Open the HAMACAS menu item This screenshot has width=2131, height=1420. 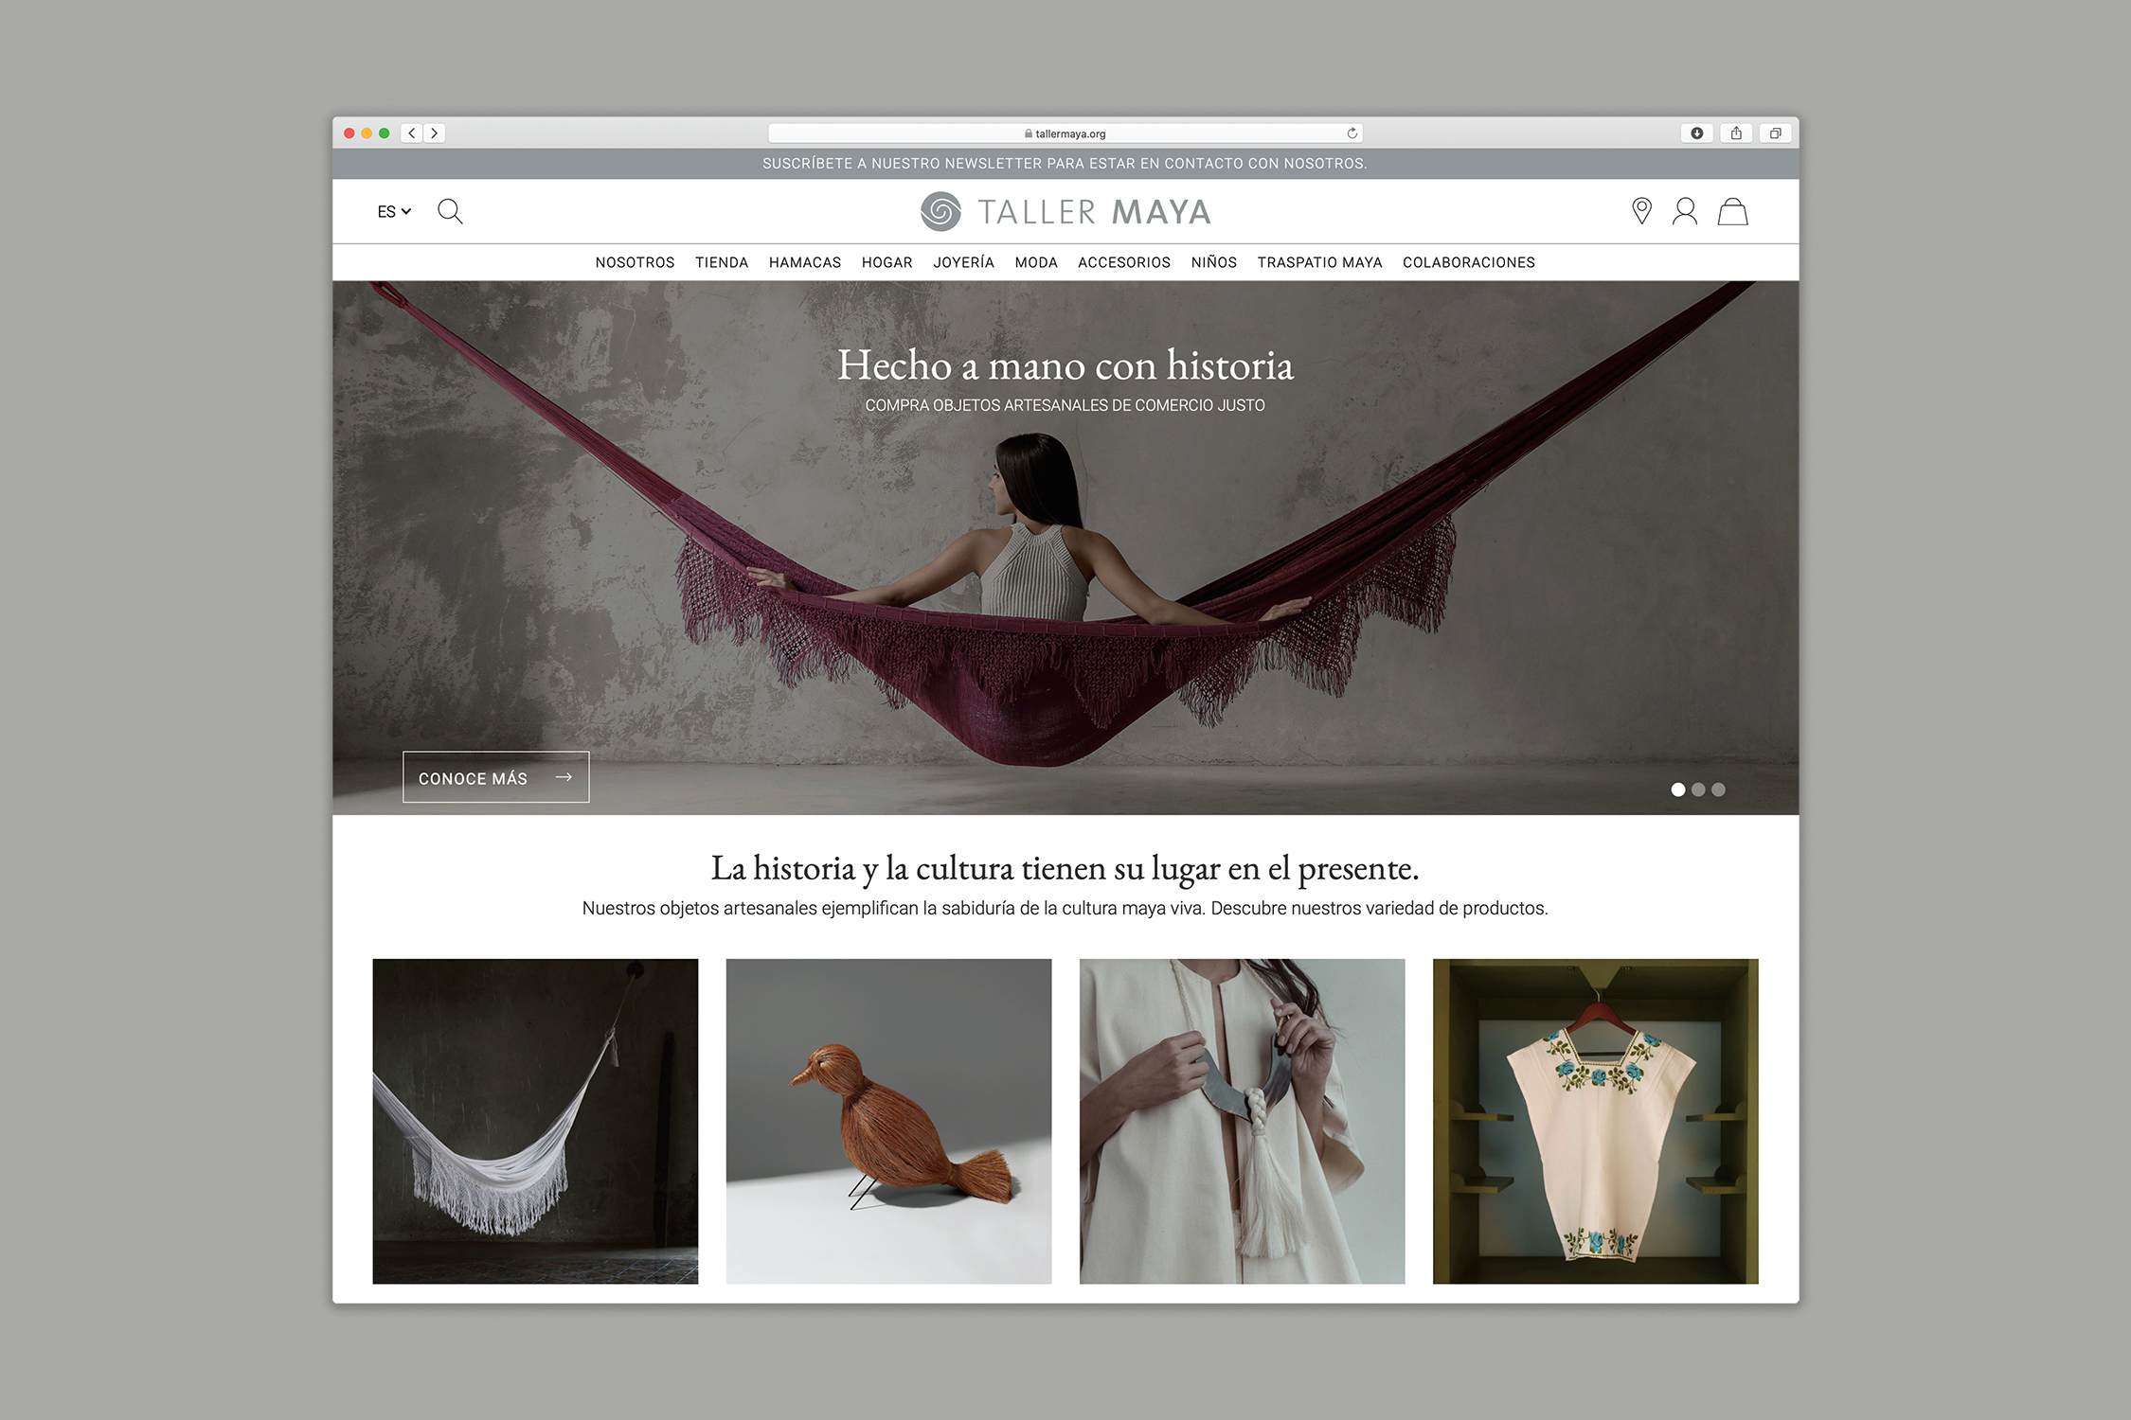(x=805, y=262)
